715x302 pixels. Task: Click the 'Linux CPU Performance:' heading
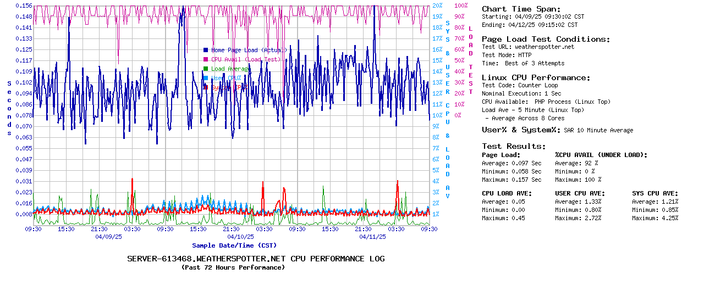(x=536, y=77)
